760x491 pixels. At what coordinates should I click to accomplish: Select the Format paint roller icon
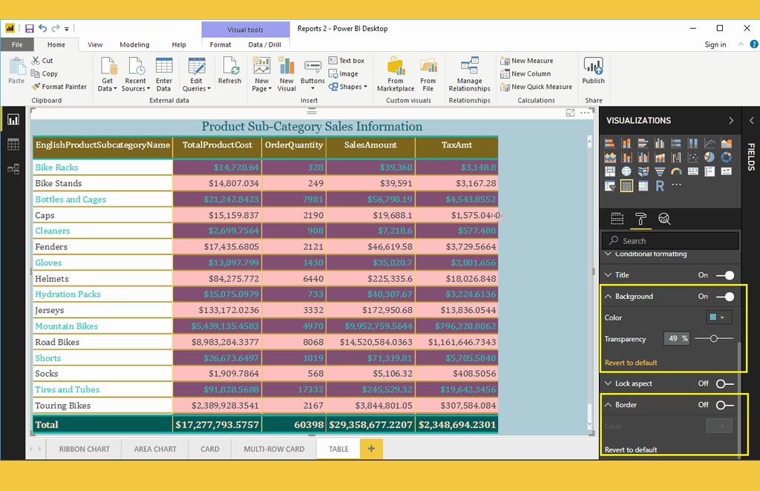click(x=641, y=219)
